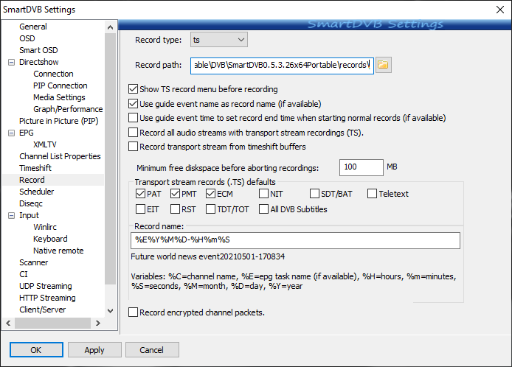Open Native remote settings page
This screenshot has width=512, height=367.
coord(58,251)
